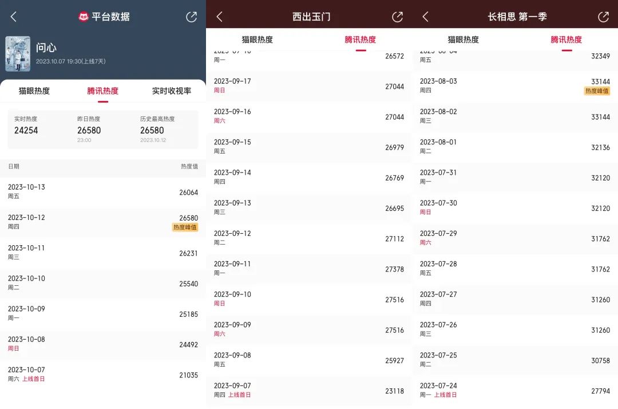Screen dimensions: 618x409
Task: Switch to 猫眼热度 tab for 问心
Action: pos(34,91)
